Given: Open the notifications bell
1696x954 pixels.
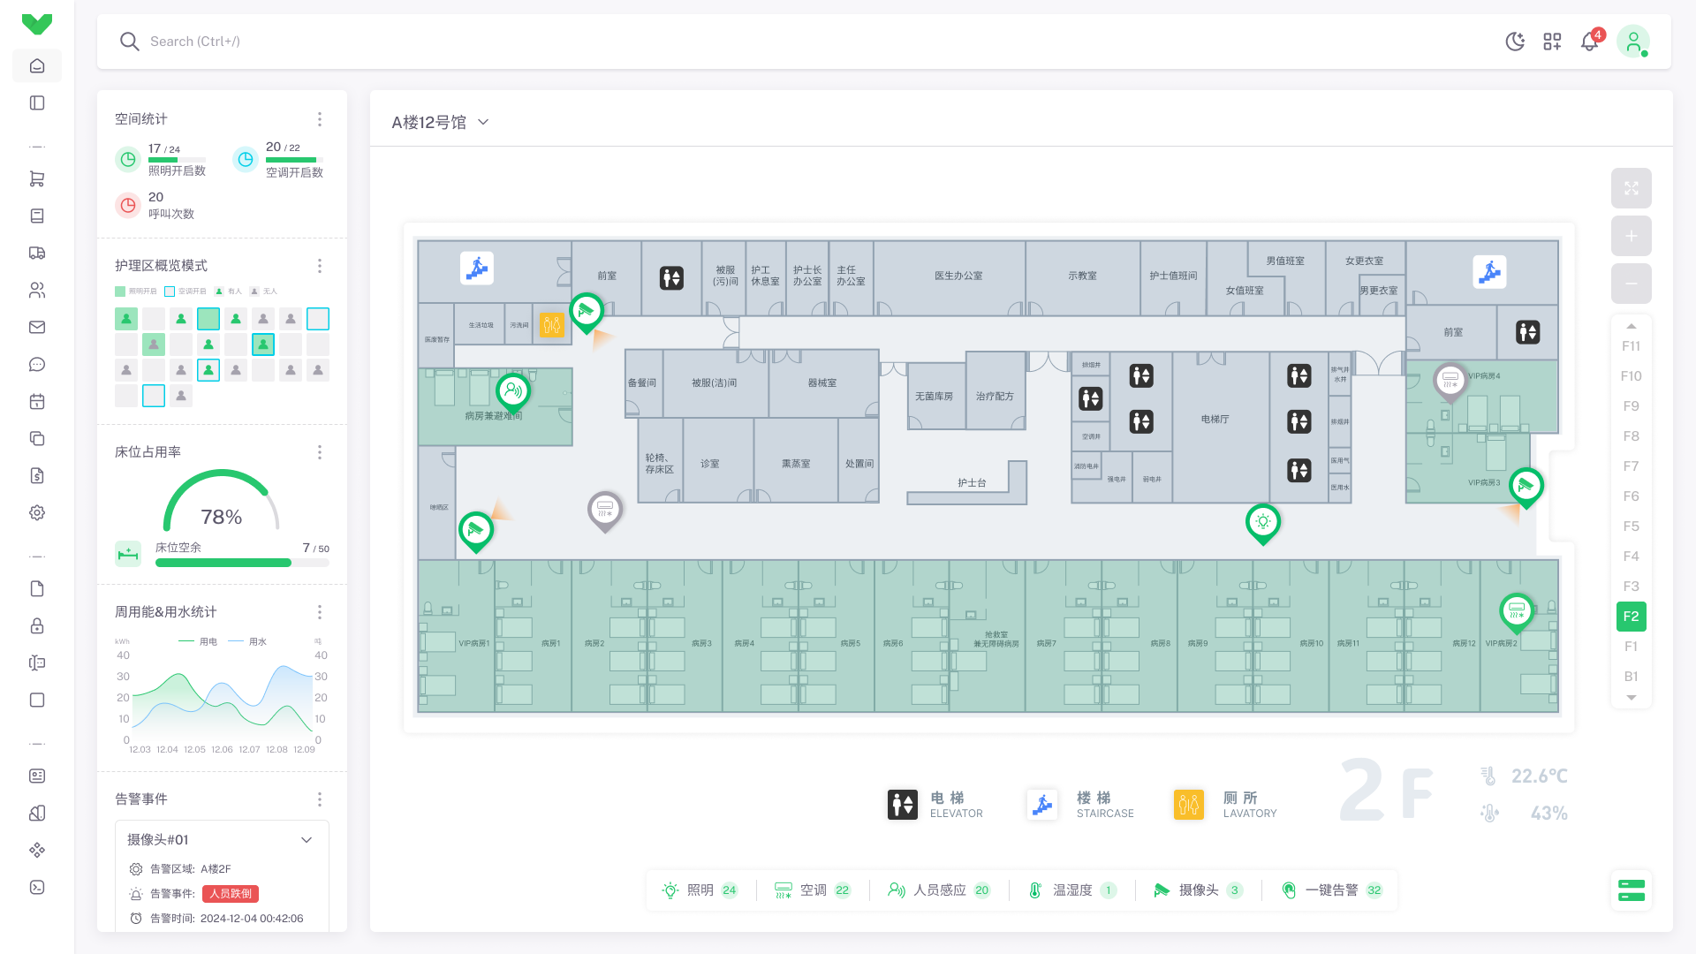Looking at the screenshot, I should coord(1589,42).
